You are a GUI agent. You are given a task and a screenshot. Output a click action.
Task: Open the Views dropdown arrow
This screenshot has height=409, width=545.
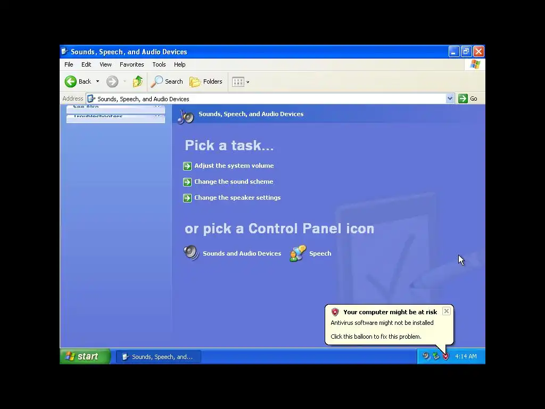pos(248,82)
